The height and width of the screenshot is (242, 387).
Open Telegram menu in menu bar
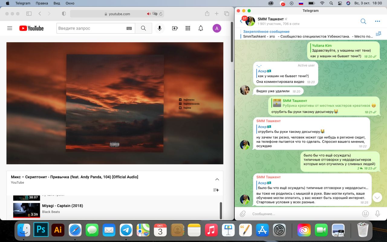coord(23,3)
